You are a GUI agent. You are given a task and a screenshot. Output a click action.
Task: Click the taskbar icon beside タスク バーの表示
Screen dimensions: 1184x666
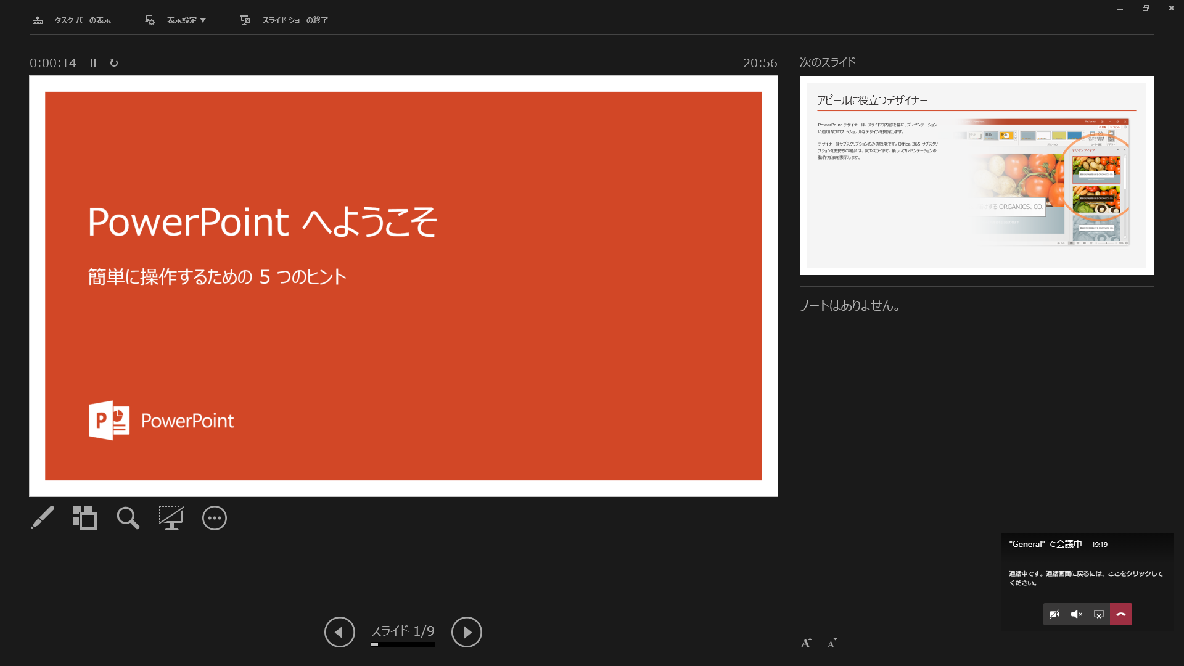(x=38, y=20)
